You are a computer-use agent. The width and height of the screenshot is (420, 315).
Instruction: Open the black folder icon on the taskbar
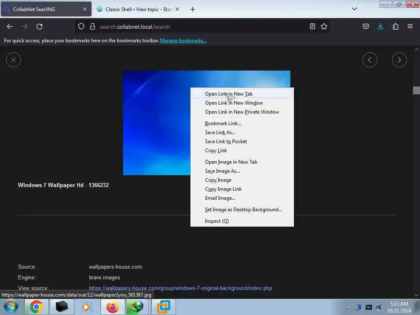tap(62, 307)
